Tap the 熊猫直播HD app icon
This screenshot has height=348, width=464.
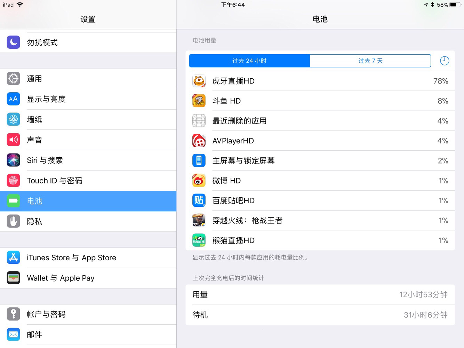click(x=199, y=240)
